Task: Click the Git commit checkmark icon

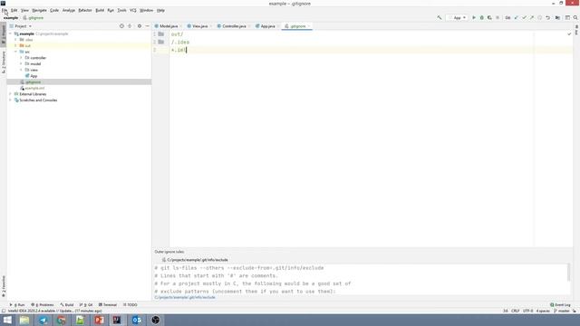Action: tap(524, 18)
